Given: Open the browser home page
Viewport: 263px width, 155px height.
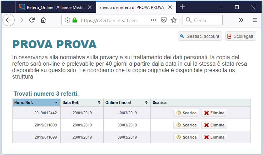Looking at the screenshot, I should click(43, 20).
